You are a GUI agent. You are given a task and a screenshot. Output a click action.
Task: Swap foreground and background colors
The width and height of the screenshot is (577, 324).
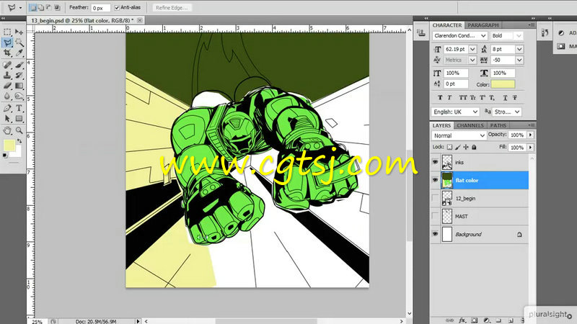[19, 141]
